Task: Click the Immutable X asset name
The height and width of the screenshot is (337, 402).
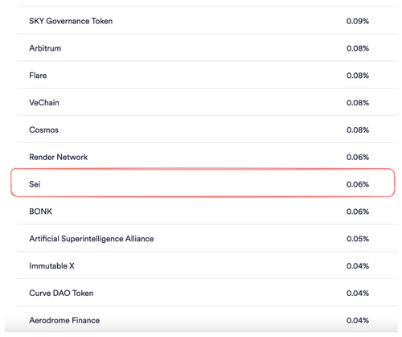Action: 51,266
